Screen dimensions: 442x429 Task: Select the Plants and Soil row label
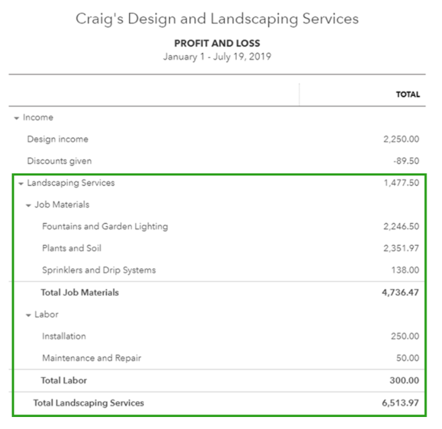(71, 248)
